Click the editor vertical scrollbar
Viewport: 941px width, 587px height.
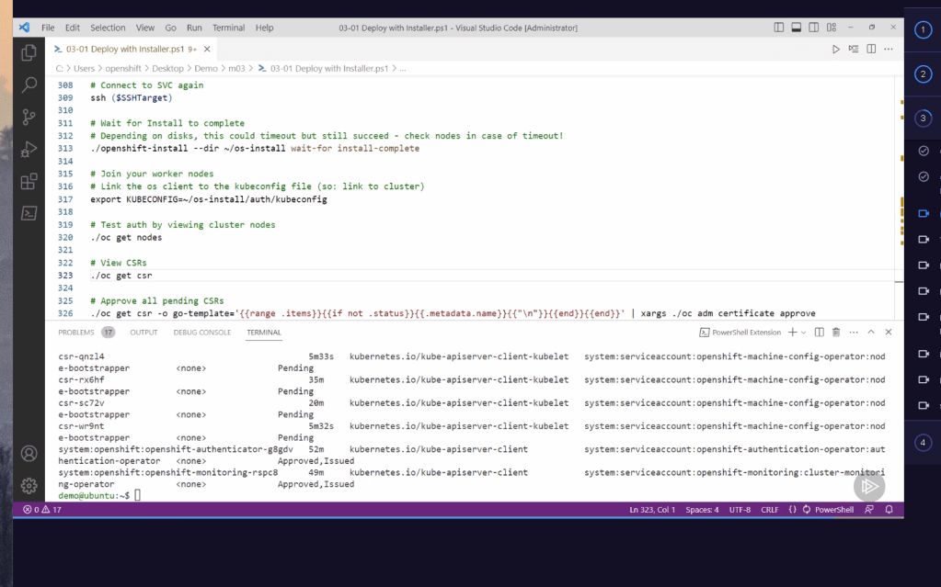click(x=899, y=198)
